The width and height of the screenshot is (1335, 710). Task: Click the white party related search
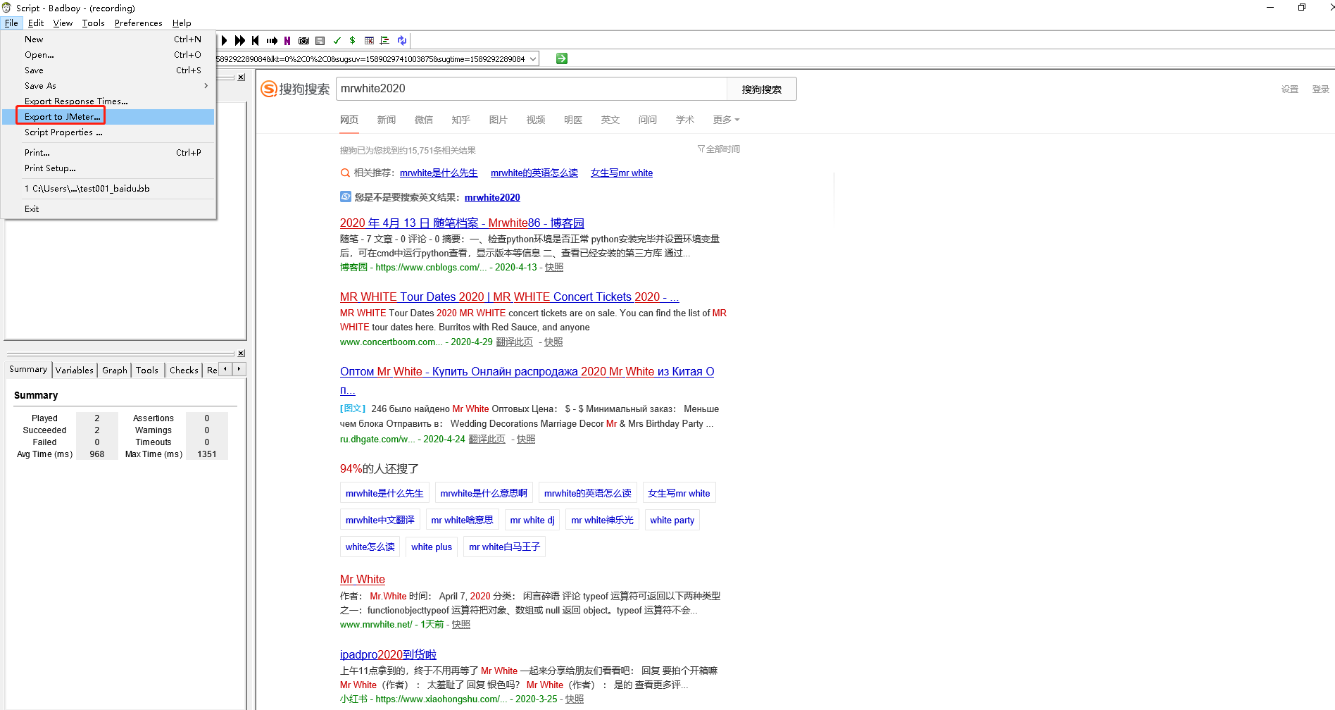(672, 520)
